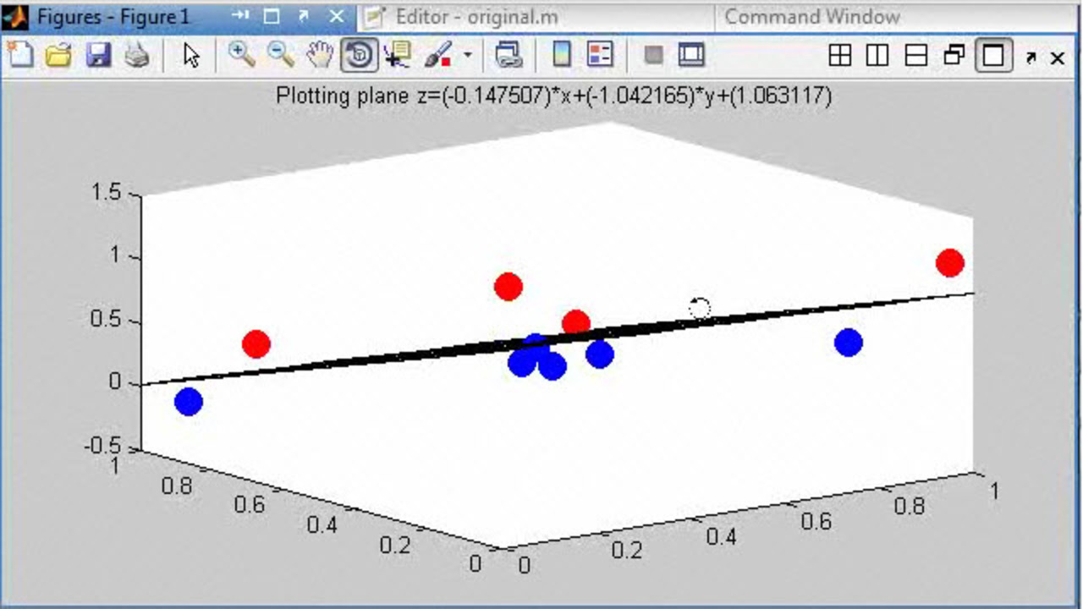Switch to the Command Window tab
The image size is (1083, 609).
[811, 16]
